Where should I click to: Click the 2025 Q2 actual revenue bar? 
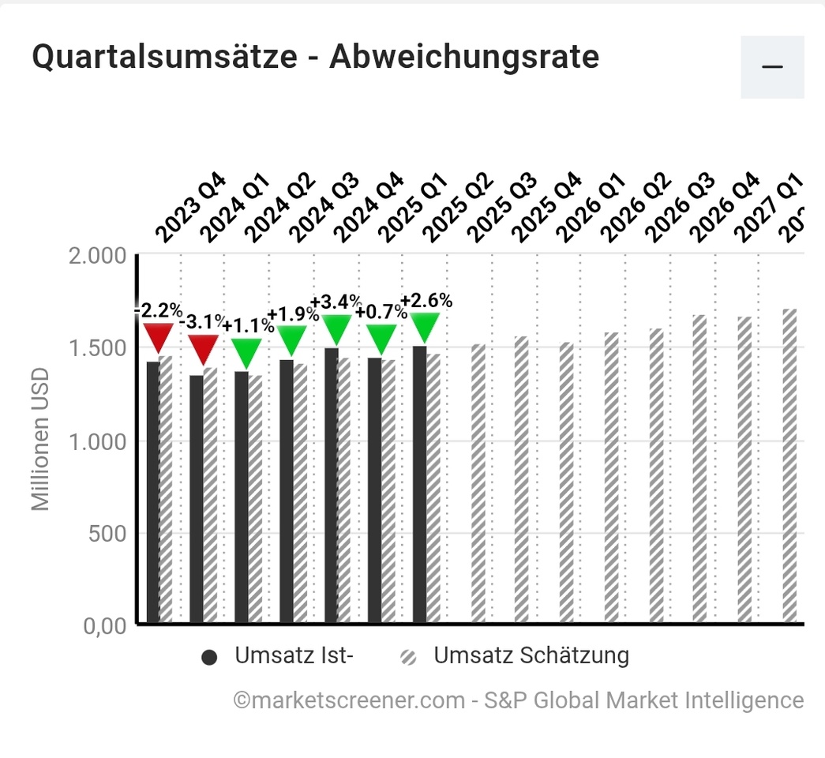[x=419, y=483]
